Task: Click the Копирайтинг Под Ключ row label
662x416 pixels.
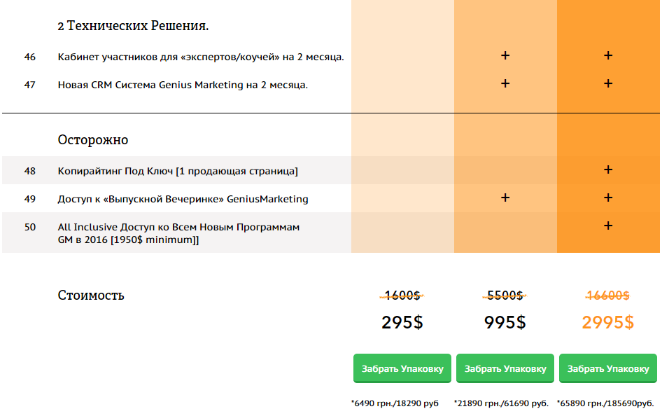Action: coord(178,171)
